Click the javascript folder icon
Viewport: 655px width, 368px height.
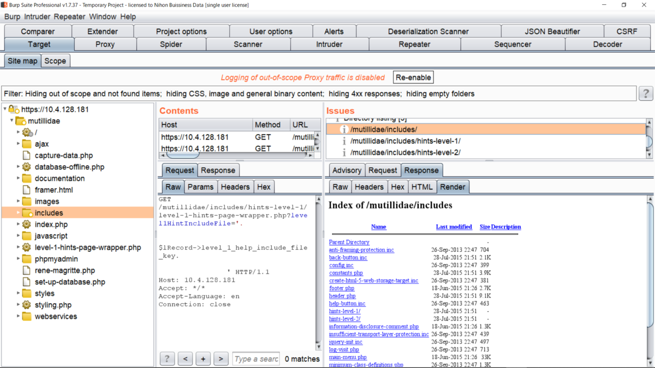pos(27,236)
